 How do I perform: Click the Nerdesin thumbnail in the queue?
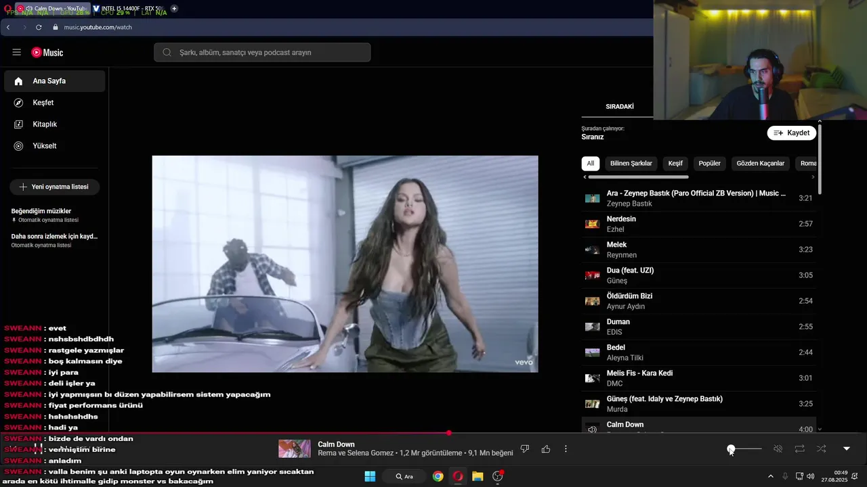(593, 224)
